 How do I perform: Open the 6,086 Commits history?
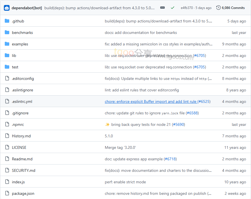[x=231, y=8]
